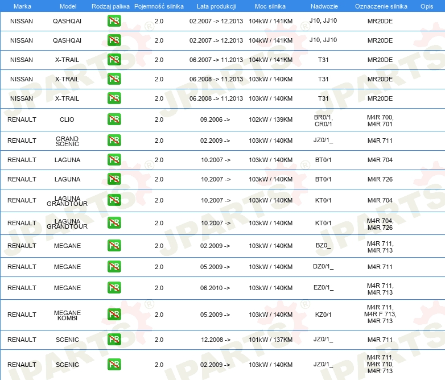
Task: Click RENAULT in the CLIO row
Action: pyautogui.click(x=22, y=119)
